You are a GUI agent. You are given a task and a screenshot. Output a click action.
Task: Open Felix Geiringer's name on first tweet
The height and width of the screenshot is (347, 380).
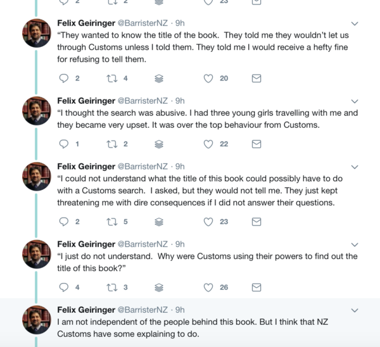point(85,22)
